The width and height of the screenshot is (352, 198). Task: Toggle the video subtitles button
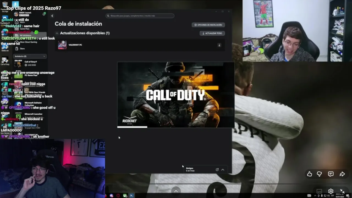319,191
